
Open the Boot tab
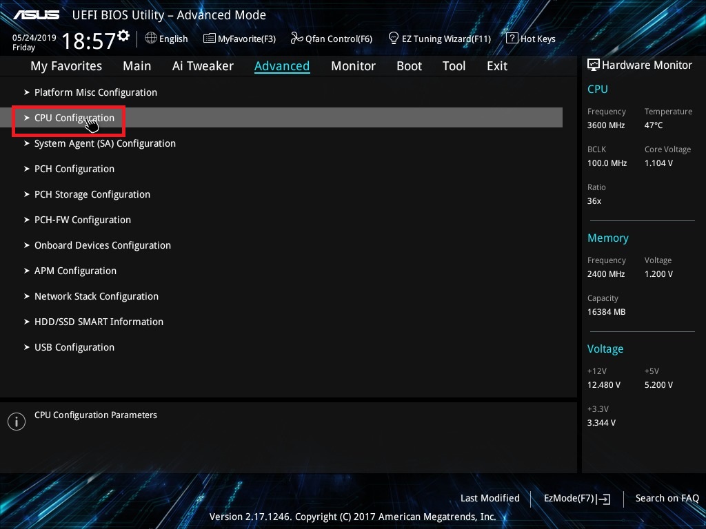pyautogui.click(x=409, y=66)
